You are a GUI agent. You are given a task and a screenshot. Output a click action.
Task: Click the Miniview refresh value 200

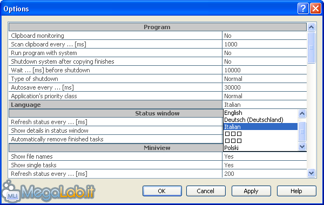tap(265, 174)
